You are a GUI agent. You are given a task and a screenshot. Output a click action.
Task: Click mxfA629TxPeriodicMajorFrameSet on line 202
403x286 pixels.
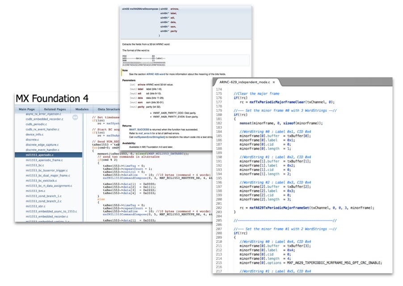(279, 208)
